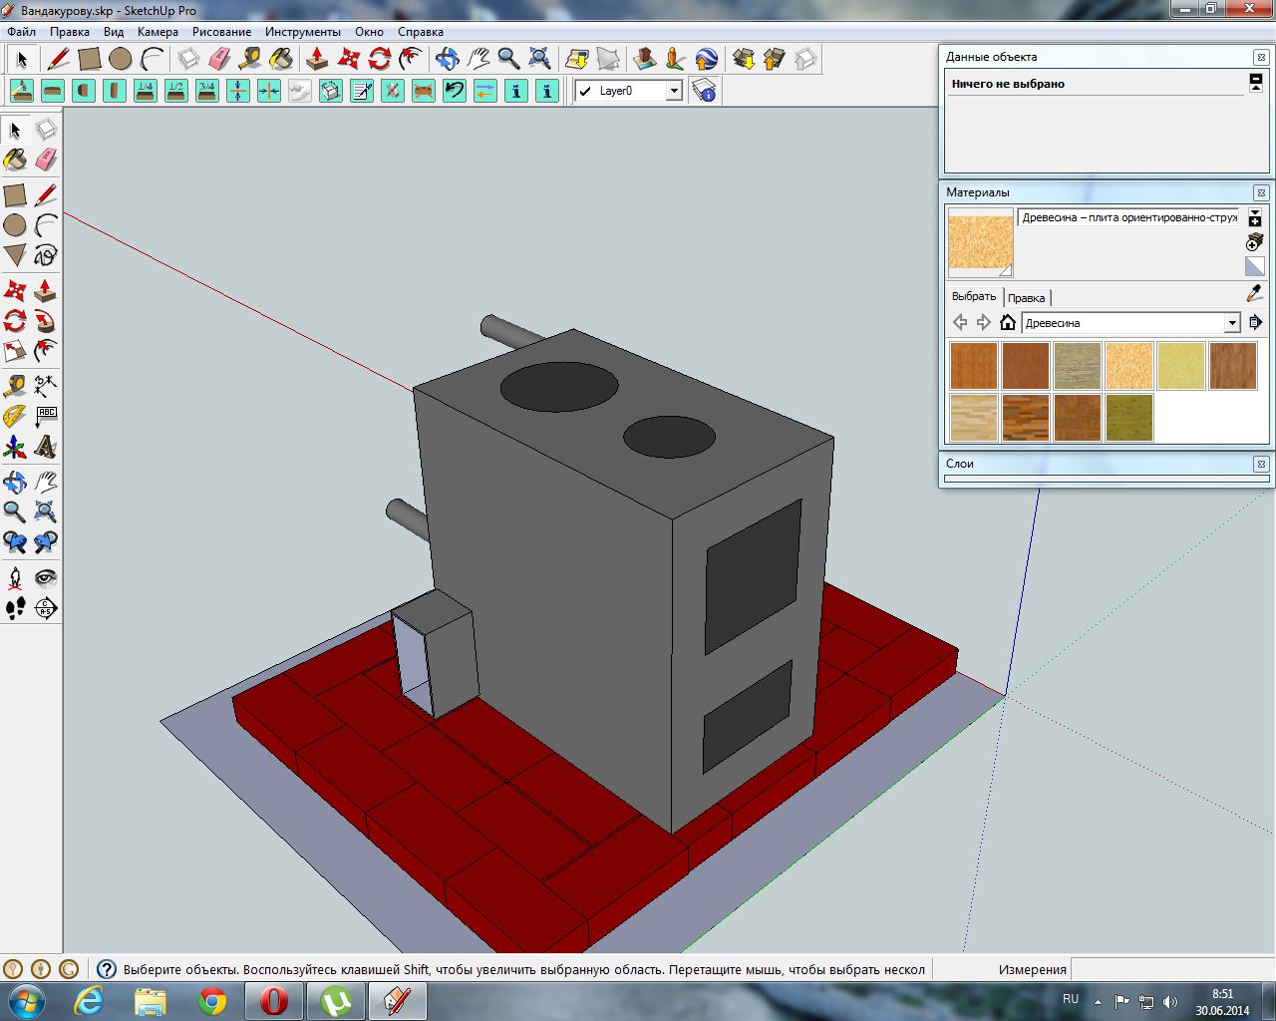Collapse the Материалы panel using its corner button
This screenshot has height=1021, width=1276.
(x=1261, y=192)
